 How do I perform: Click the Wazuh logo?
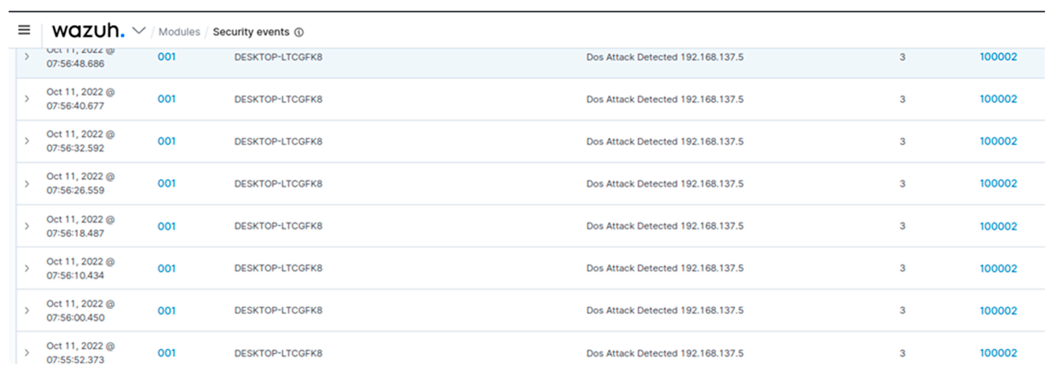pyautogui.click(x=87, y=31)
